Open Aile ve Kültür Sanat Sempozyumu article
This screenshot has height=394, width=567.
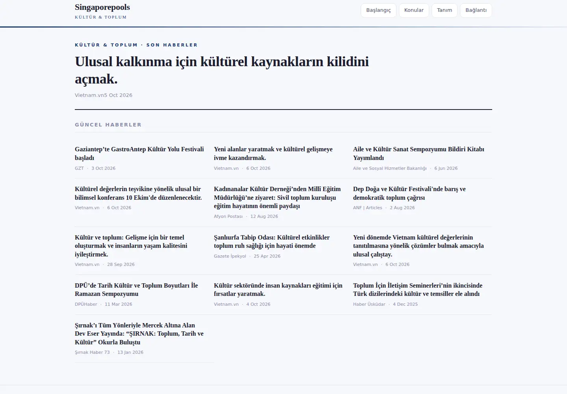point(419,153)
